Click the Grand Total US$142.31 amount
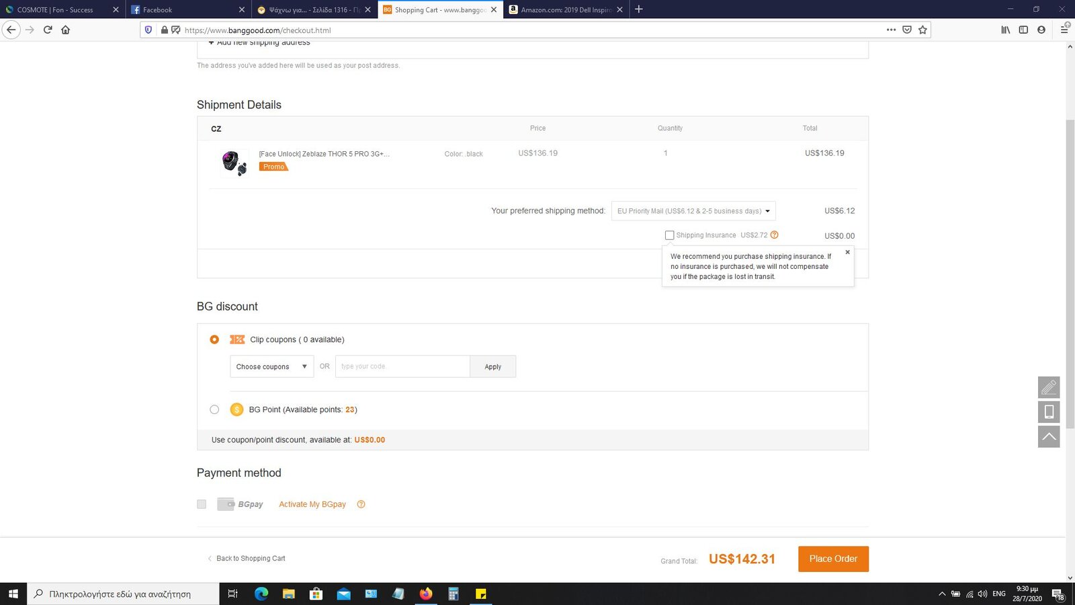Image resolution: width=1075 pixels, height=605 pixels. point(742,559)
